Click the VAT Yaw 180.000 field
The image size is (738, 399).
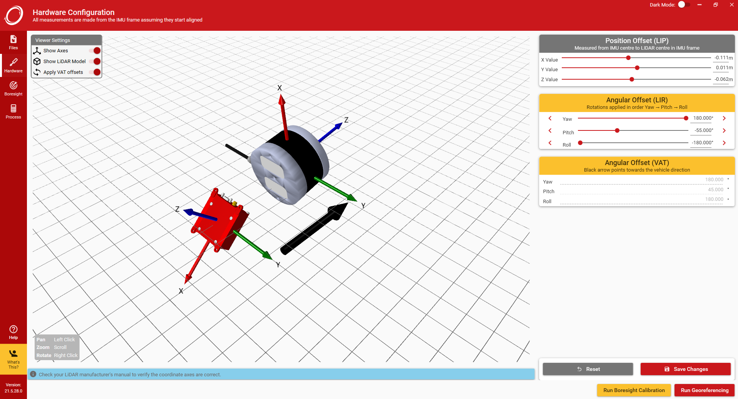click(642, 180)
